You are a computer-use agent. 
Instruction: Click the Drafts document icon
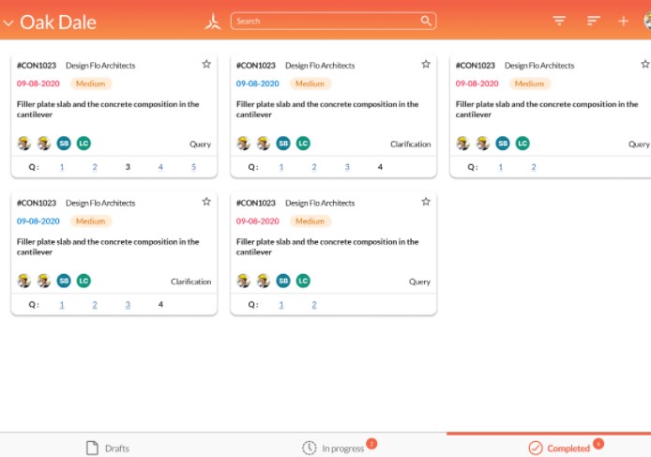click(x=92, y=448)
